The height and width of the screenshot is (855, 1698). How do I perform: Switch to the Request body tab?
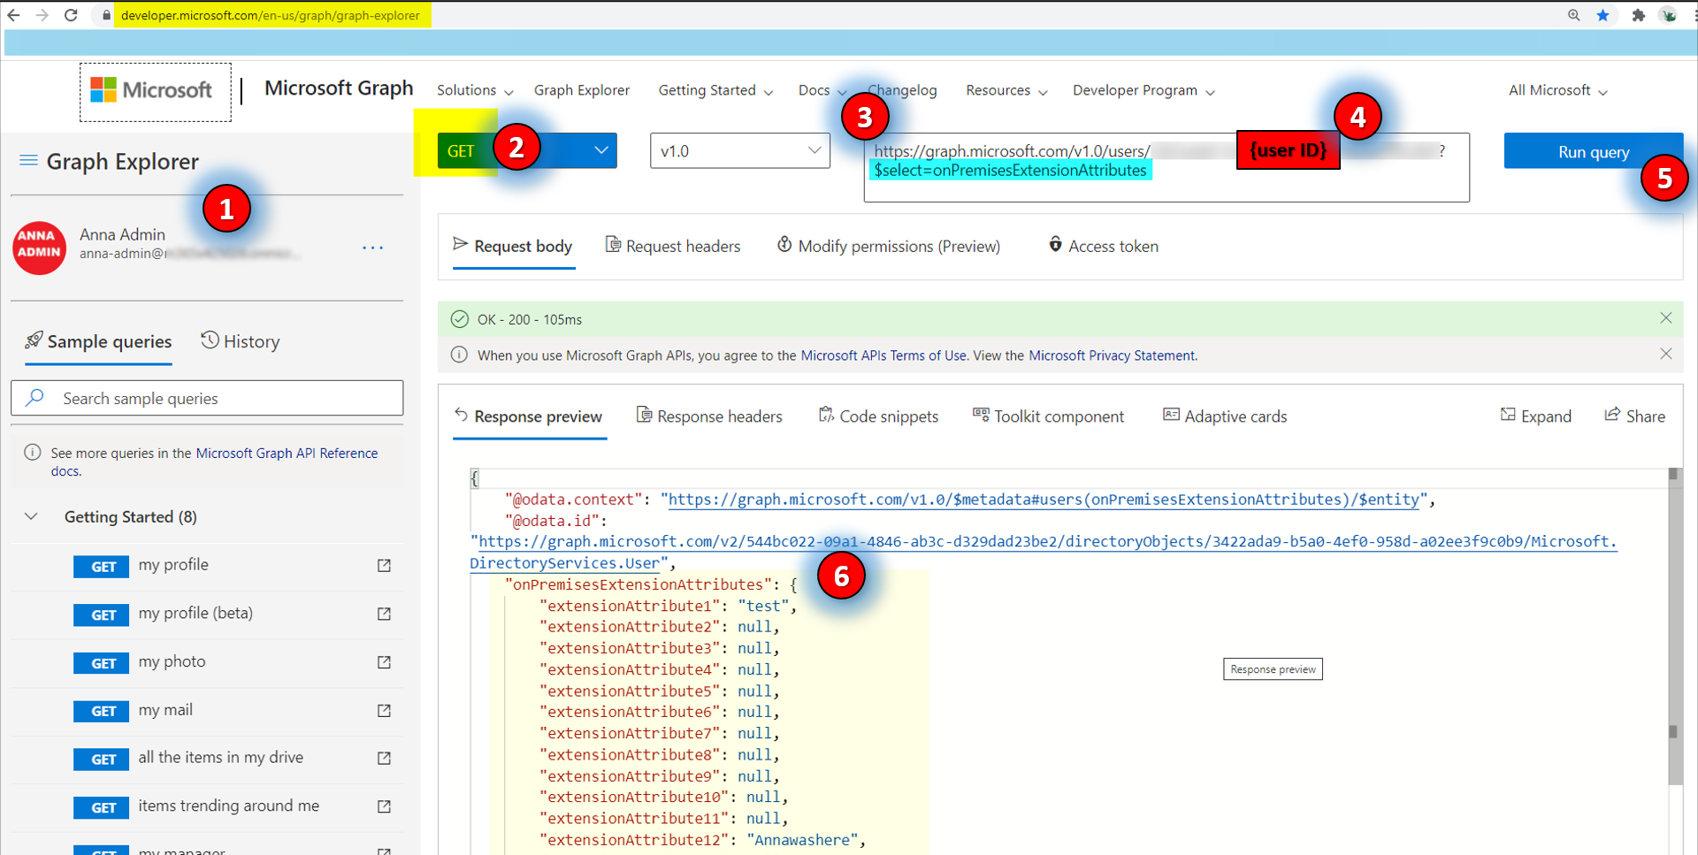click(x=513, y=246)
